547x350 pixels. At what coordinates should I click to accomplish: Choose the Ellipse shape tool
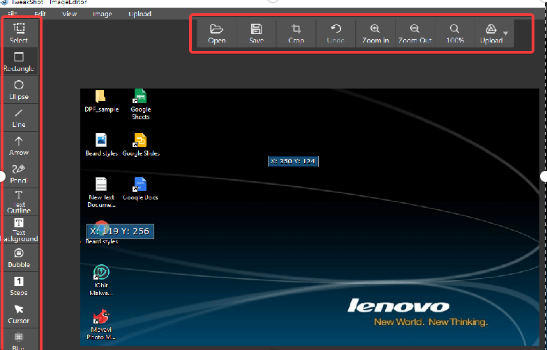[x=19, y=89]
